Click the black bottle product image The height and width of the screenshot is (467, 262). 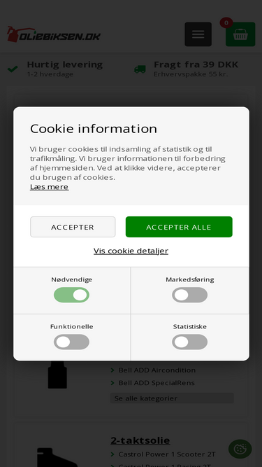(x=57, y=375)
